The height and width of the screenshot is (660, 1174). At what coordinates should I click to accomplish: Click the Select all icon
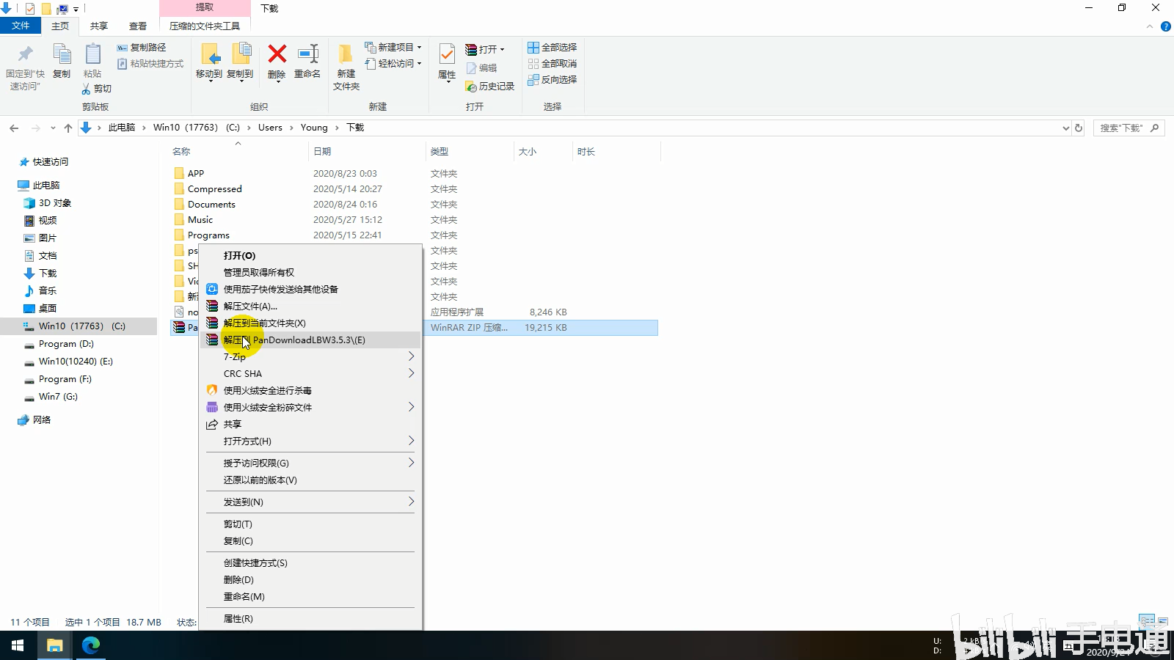pos(533,48)
